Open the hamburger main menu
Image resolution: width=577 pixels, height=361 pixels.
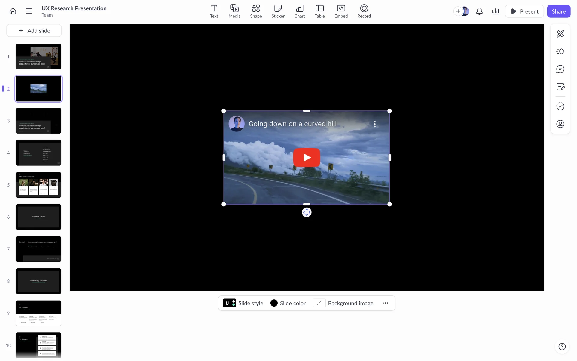pos(29,11)
